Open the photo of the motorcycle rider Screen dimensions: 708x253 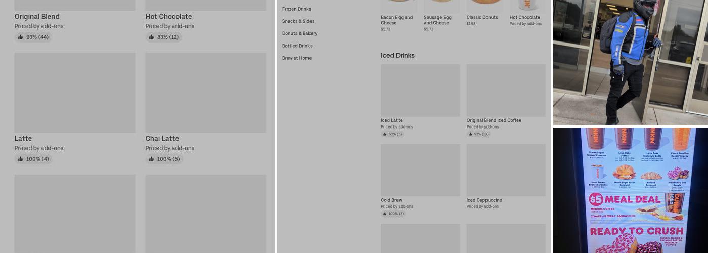630,62
